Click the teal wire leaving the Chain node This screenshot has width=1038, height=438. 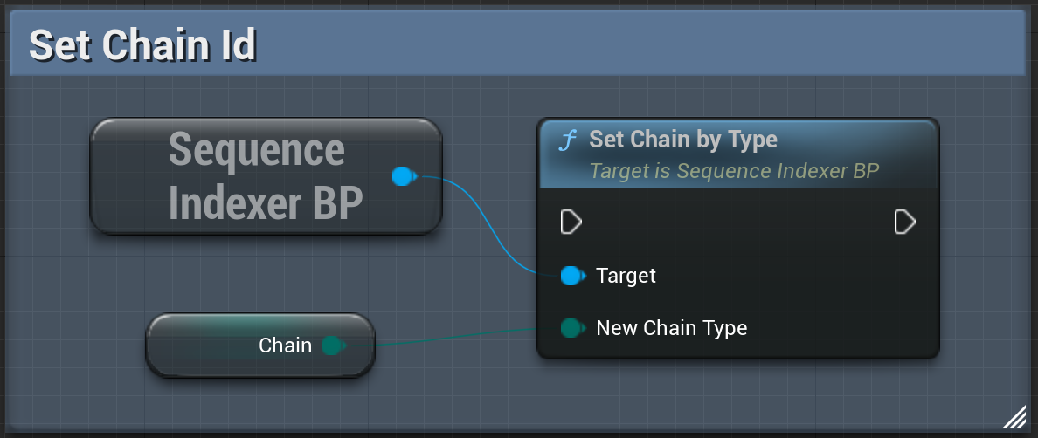pos(454,337)
